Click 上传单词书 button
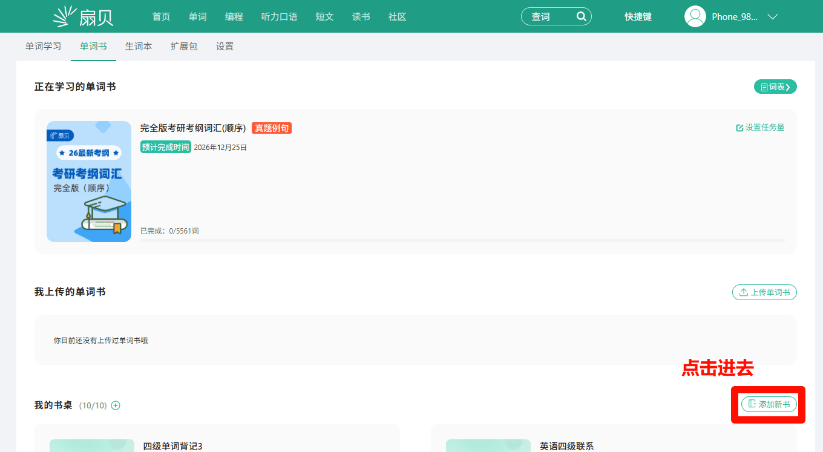Viewport: 823px width, 452px height. tap(764, 292)
